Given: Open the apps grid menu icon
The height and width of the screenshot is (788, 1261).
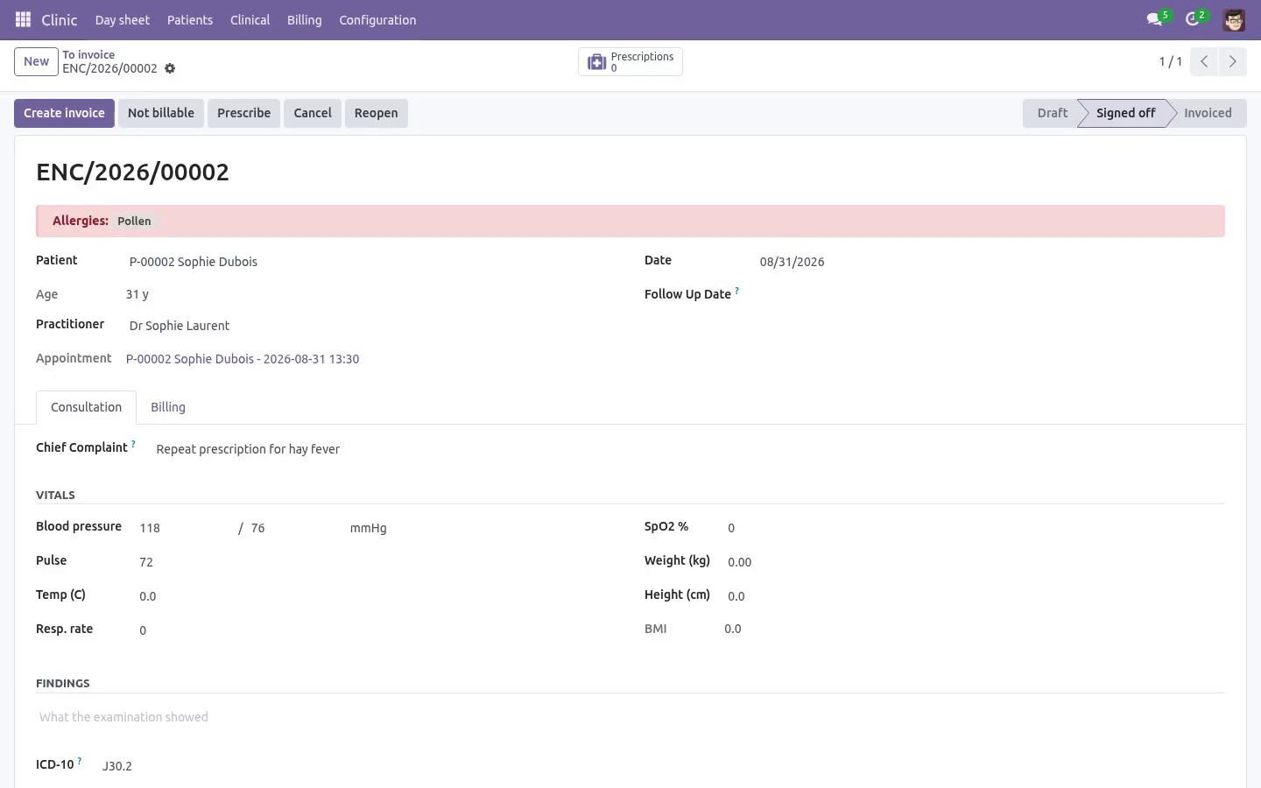Looking at the screenshot, I should pos(24,19).
